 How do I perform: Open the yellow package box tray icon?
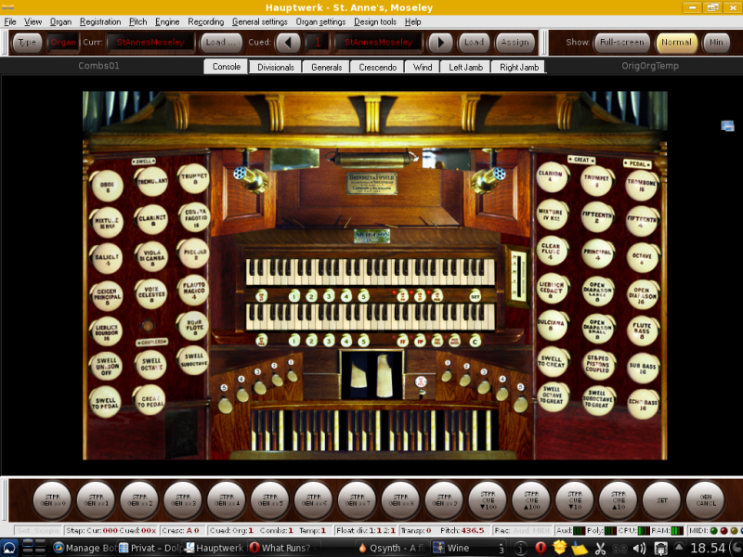560,548
